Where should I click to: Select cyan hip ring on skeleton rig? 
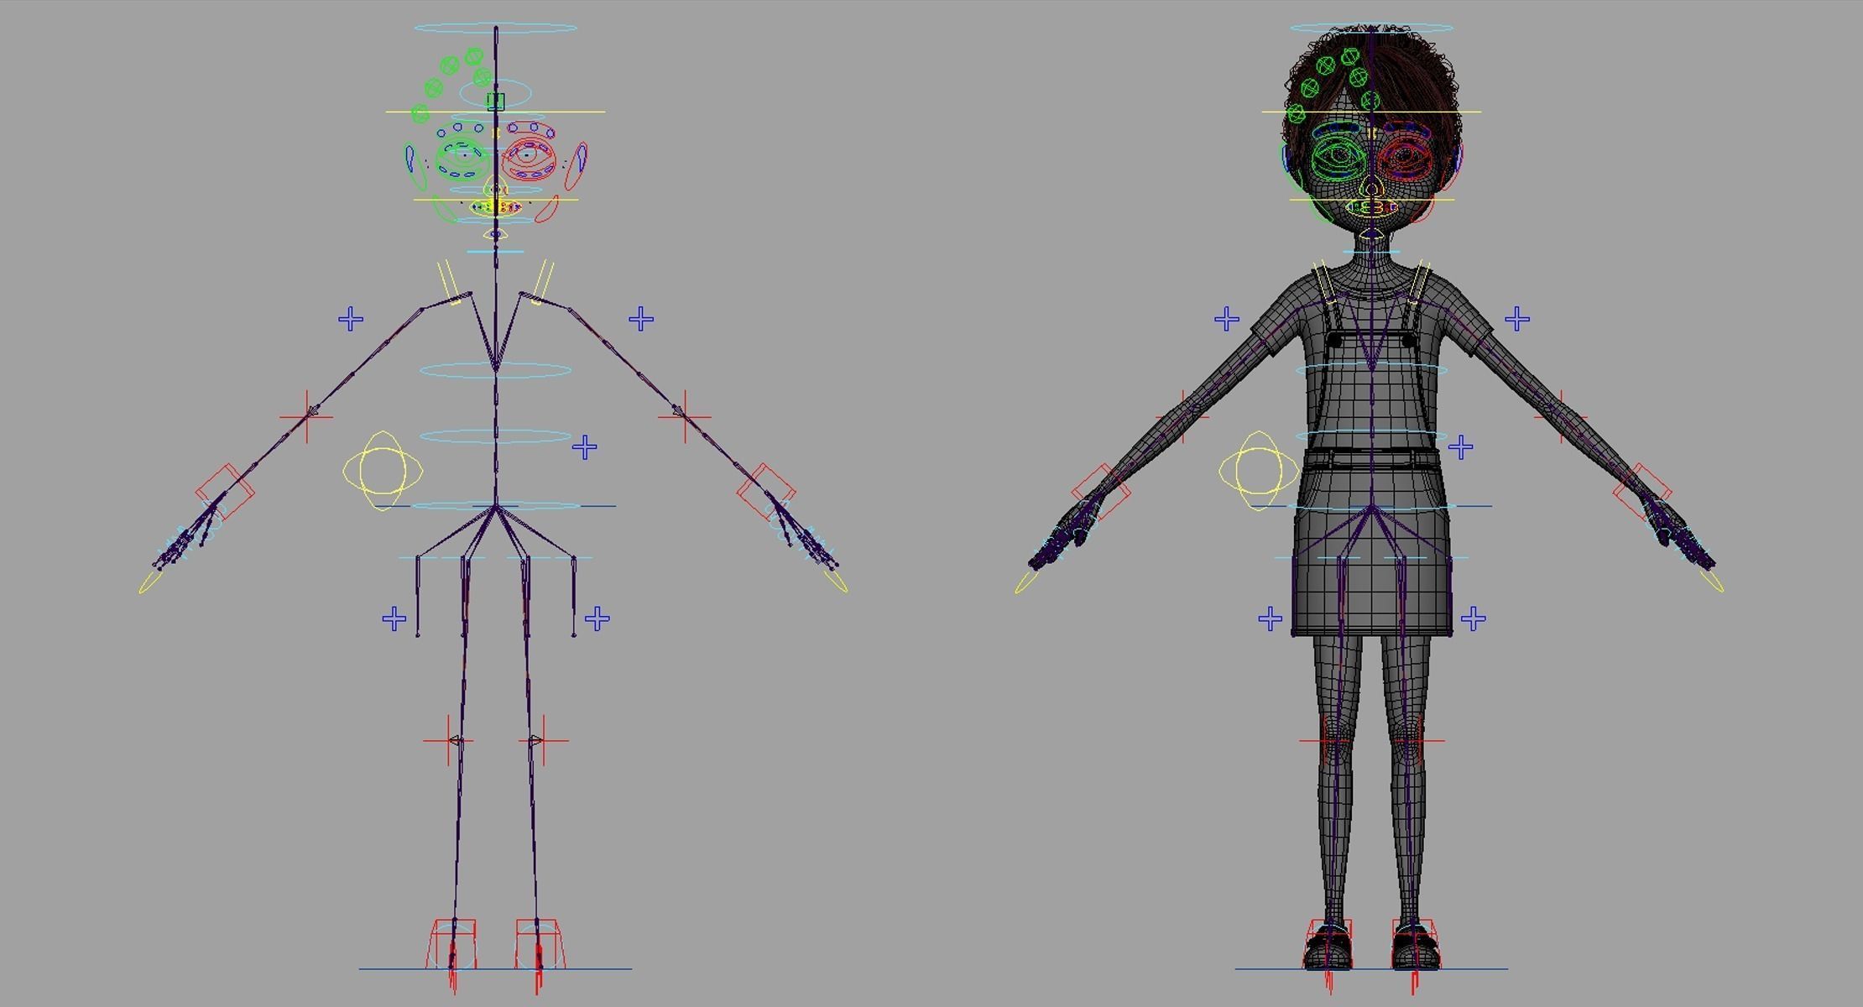pyautogui.click(x=496, y=506)
